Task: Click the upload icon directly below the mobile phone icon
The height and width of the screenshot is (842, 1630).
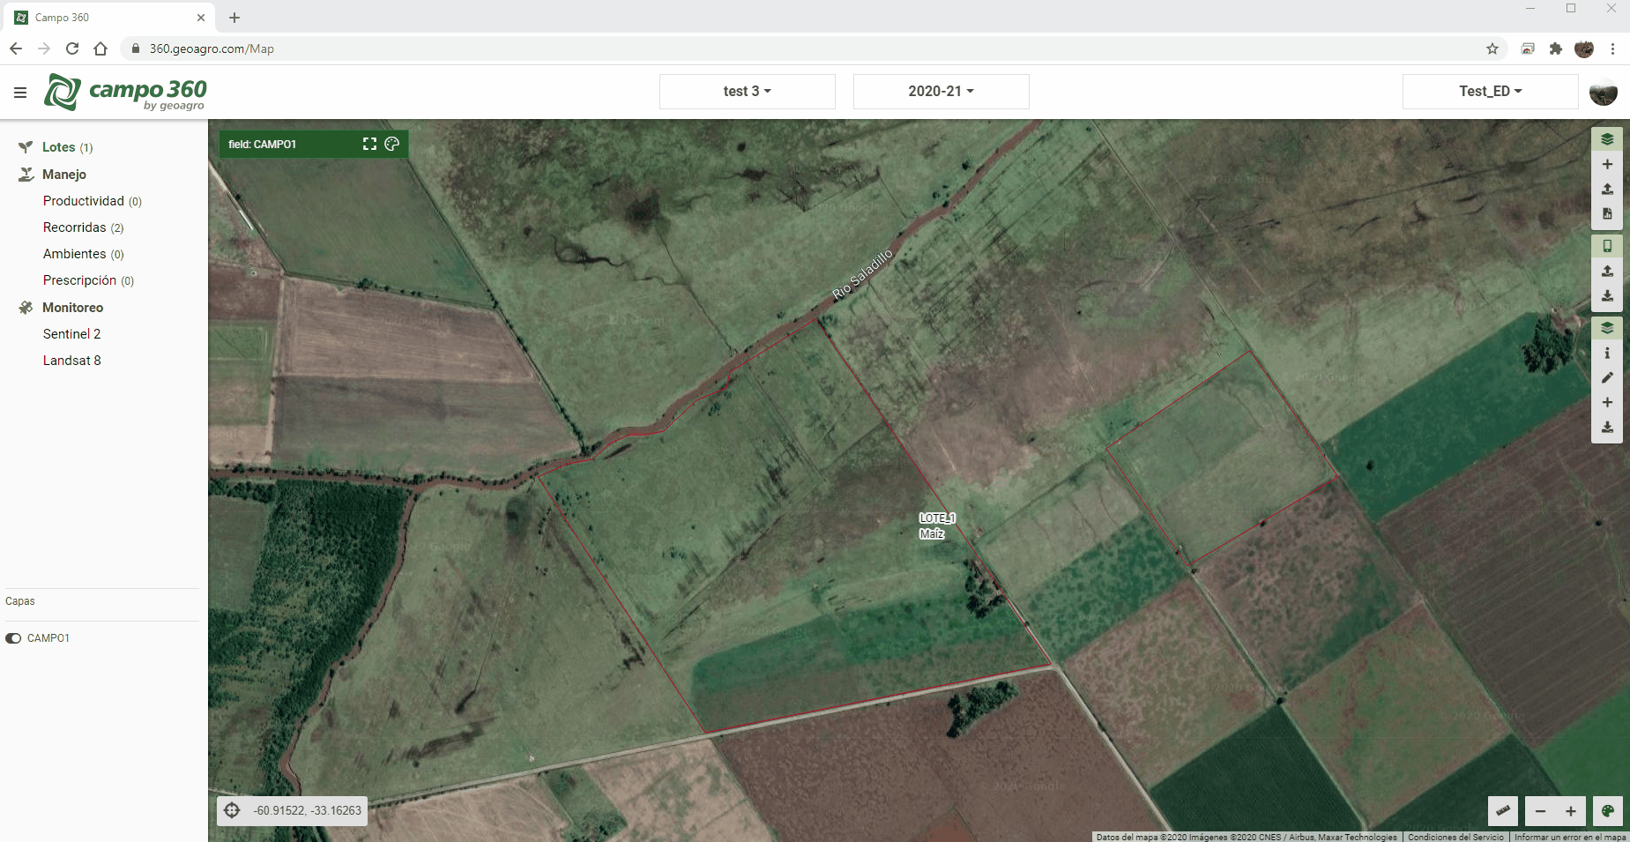Action: [1607, 271]
